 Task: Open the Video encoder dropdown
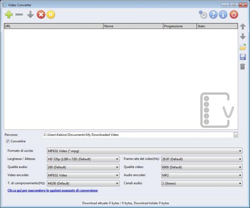[83, 175]
